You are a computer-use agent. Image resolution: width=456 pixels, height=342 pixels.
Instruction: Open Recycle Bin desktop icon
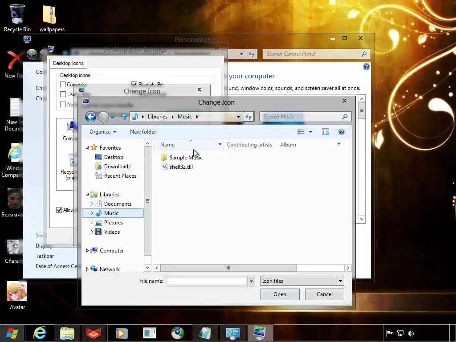click(17, 18)
